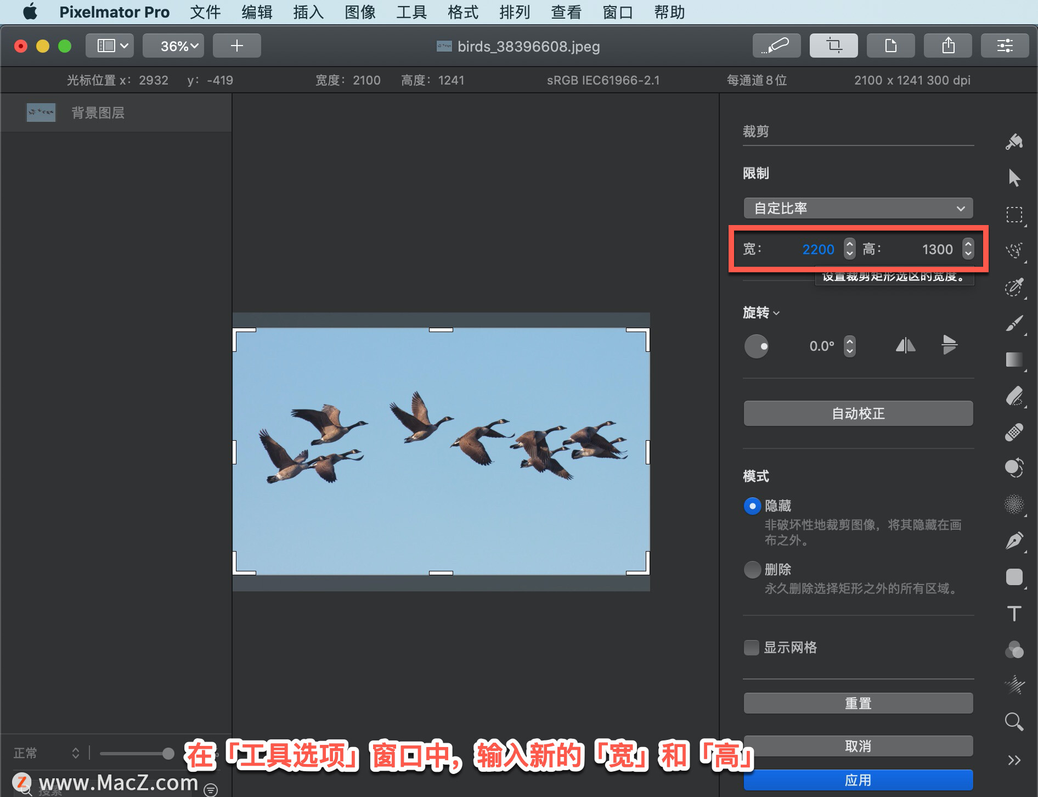Open the 插入 menu
The width and height of the screenshot is (1038, 797).
pos(308,12)
